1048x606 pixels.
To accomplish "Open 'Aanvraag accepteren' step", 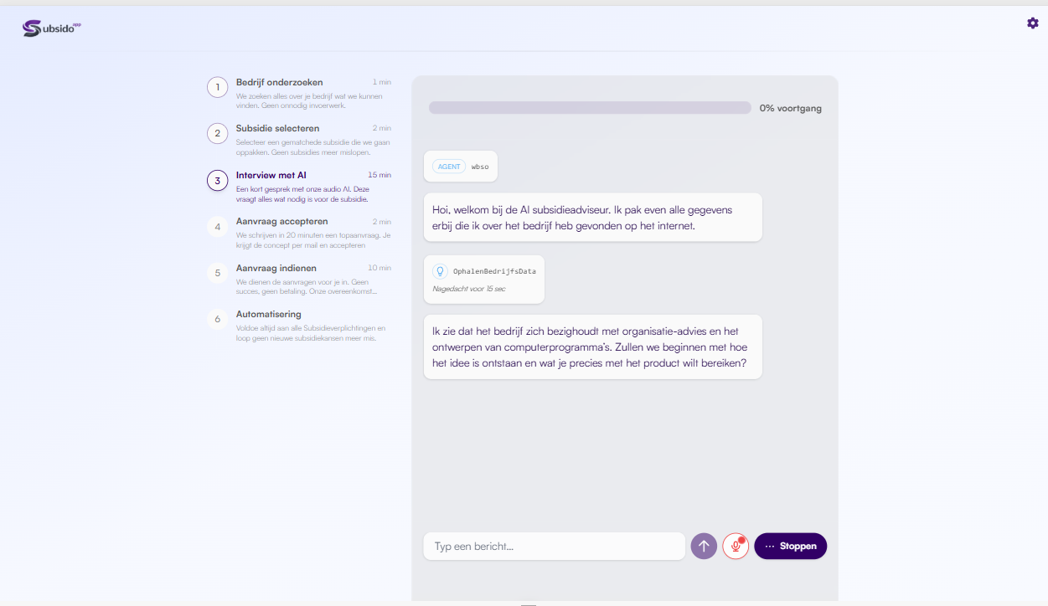I will 281,221.
